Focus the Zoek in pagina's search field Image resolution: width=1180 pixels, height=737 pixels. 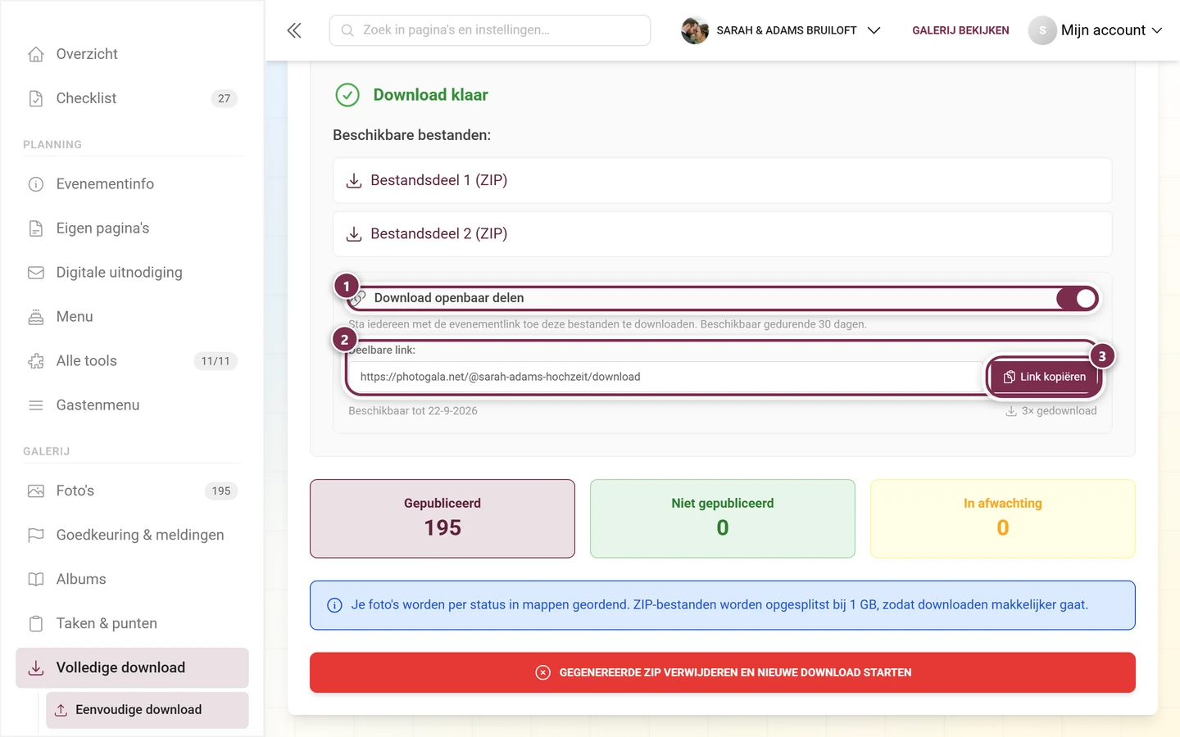click(x=490, y=30)
